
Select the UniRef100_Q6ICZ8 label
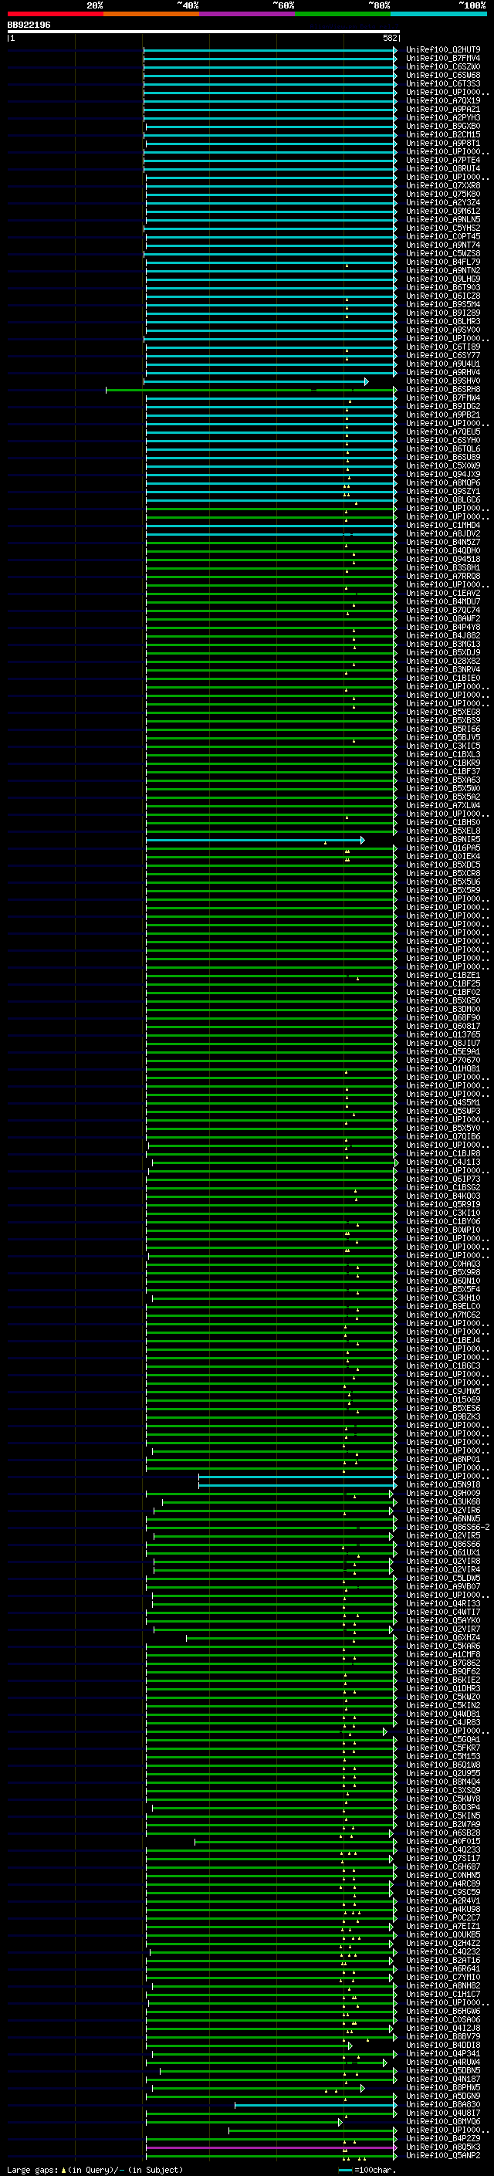coord(443,296)
